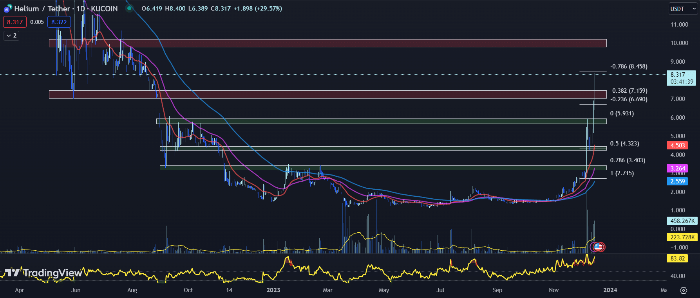Select the blue 2.559 moving average label
Viewport: 700px width, 298px height.
[678, 181]
